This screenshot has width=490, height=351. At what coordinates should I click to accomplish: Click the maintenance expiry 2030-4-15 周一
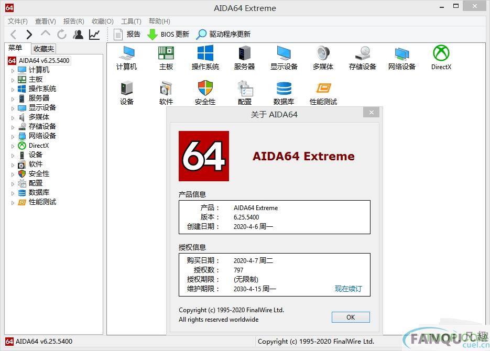click(x=255, y=289)
